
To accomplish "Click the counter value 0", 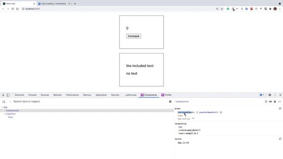I will coord(127,28).
